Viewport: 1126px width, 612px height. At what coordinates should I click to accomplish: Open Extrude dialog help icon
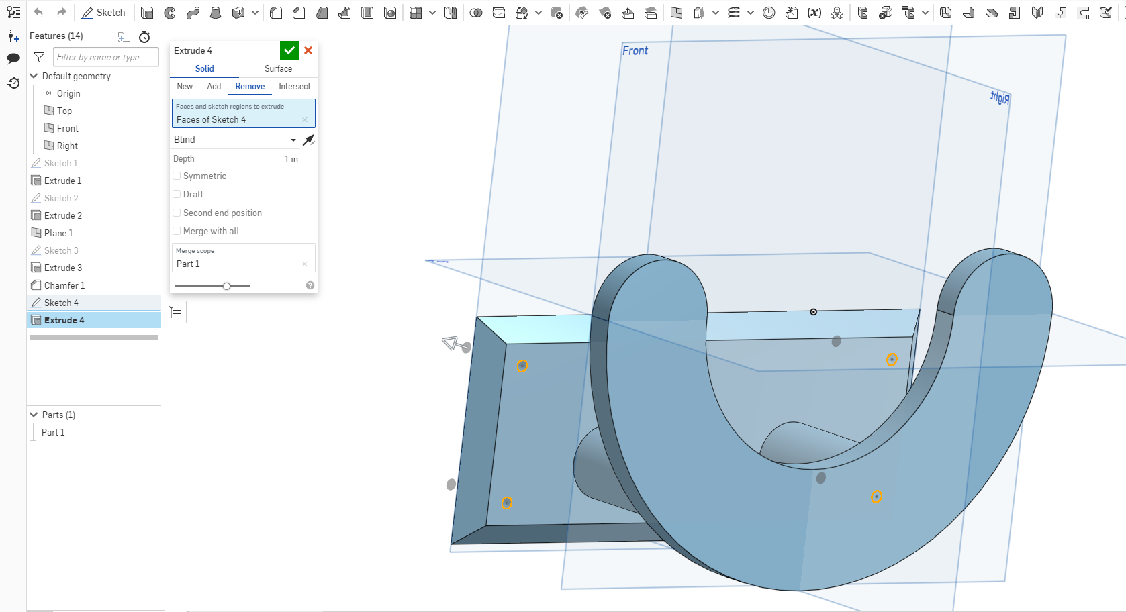310,285
